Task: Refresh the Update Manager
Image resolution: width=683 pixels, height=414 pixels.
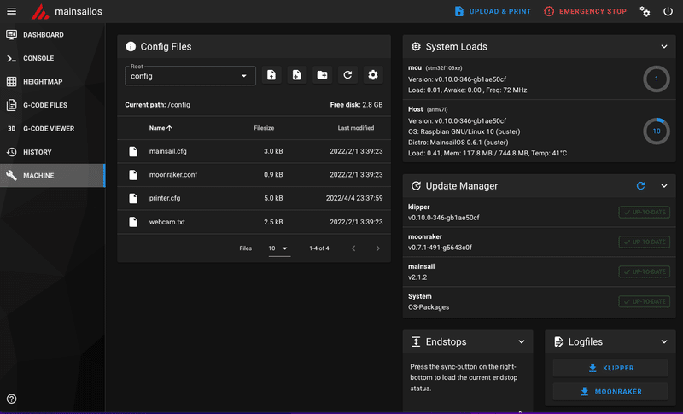Action: pos(640,186)
